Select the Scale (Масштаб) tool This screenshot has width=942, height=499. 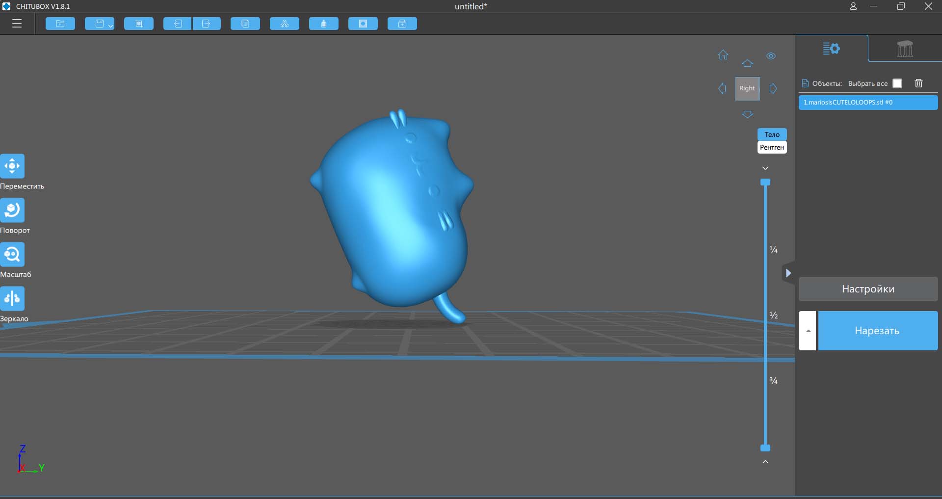12,254
